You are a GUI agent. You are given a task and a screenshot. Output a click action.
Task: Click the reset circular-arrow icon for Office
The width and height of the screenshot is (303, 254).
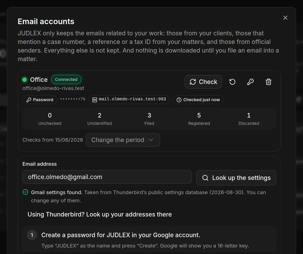point(232,82)
